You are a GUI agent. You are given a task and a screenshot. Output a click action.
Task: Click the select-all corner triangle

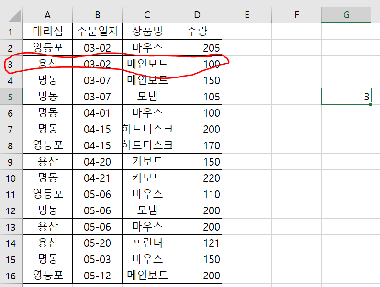(15, 15)
